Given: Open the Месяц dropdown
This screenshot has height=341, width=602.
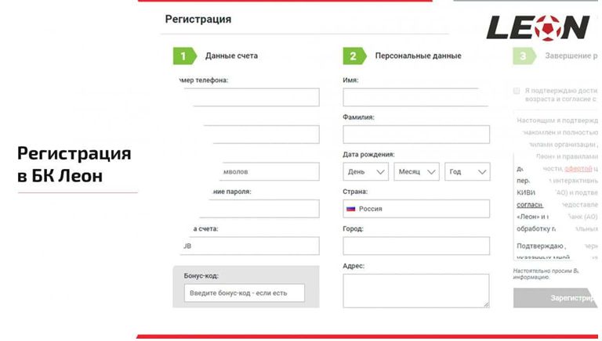Looking at the screenshot, I should pyautogui.click(x=416, y=171).
